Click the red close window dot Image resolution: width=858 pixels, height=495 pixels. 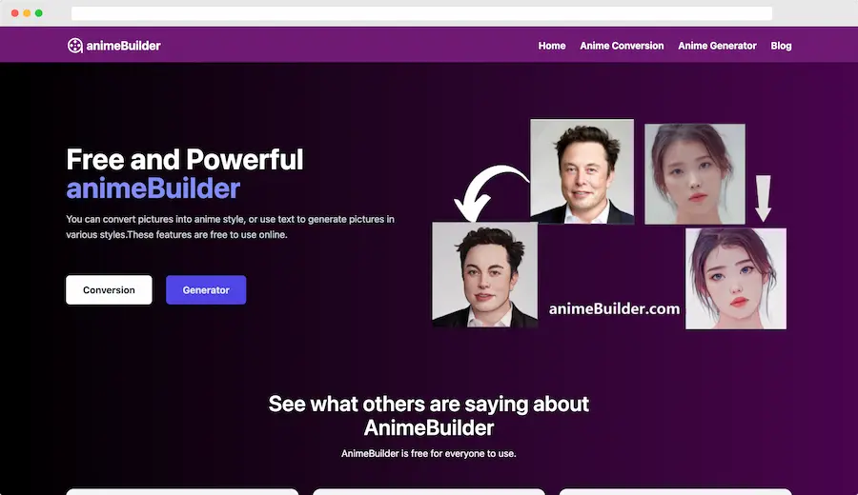(14, 13)
